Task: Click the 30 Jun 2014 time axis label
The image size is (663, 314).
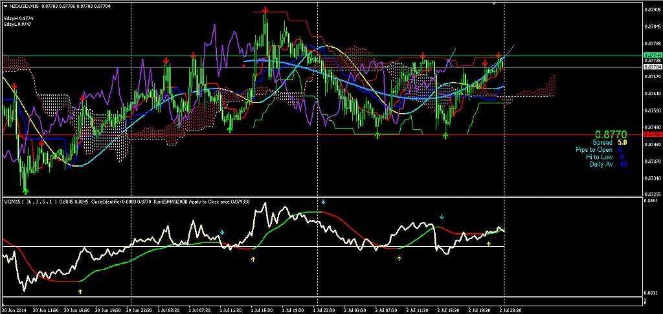Action: (x=14, y=309)
